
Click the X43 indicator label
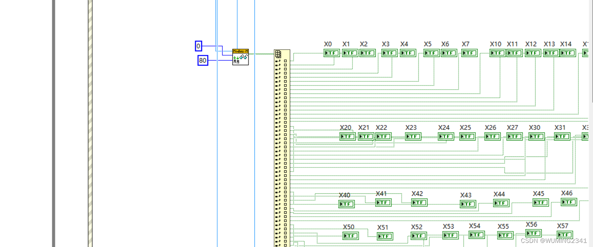465,195
